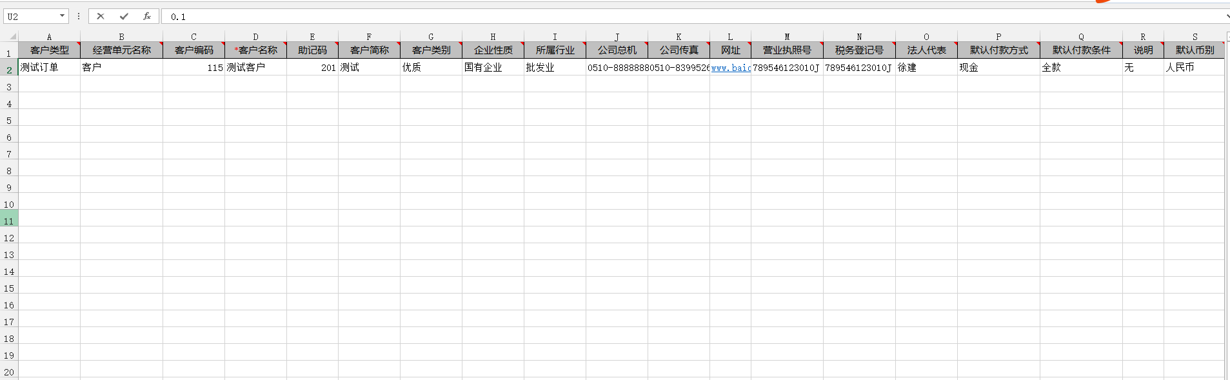Open the www.baic hyperlink in L2
1230x380 pixels.
coord(730,67)
